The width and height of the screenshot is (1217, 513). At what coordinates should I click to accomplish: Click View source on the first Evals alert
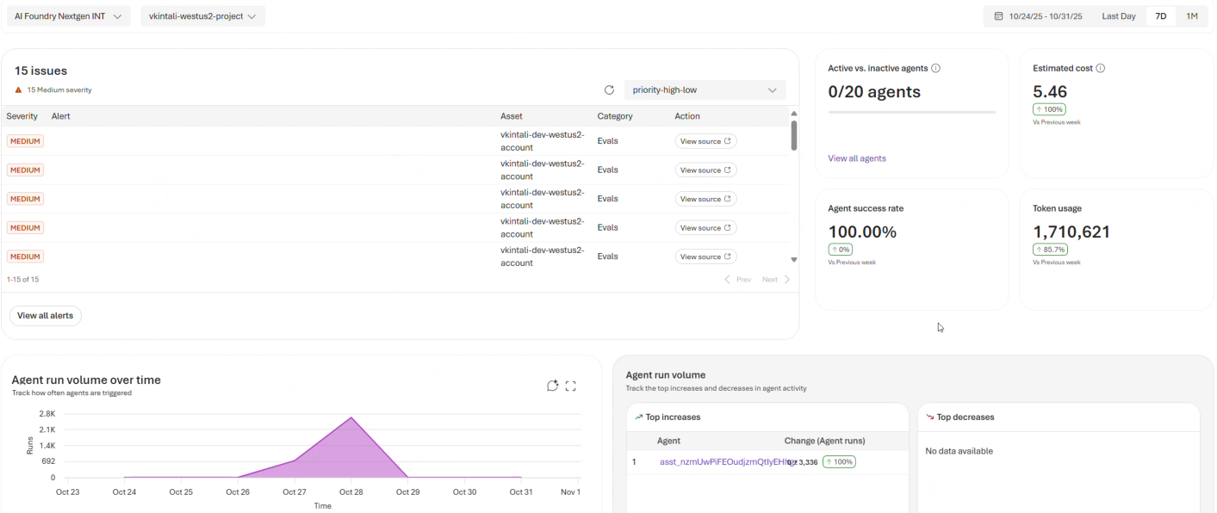[x=705, y=140]
